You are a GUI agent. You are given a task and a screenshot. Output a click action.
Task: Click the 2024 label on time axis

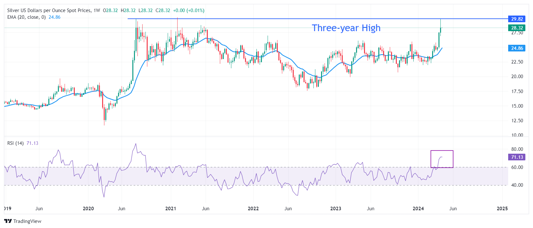[418, 209]
